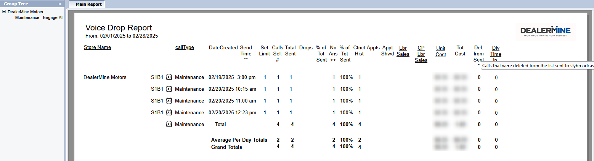The image size is (594, 161).
Task: Click the 12:23 pm send time cell
Action: coord(246,112)
